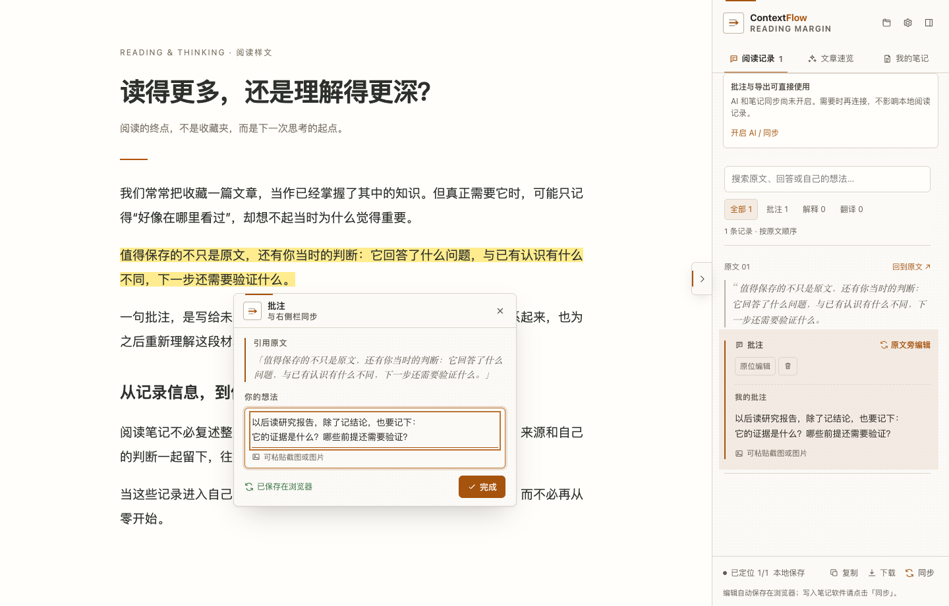Click the 同步 button in the footer
Viewport: 949px width, 606px height.
click(x=920, y=573)
